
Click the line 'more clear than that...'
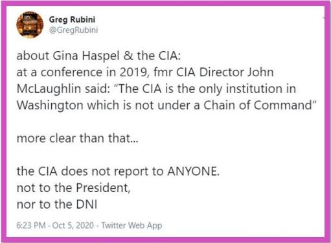[77, 138]
